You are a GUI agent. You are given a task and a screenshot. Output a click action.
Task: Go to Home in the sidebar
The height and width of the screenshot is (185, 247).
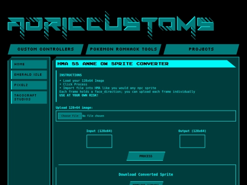point(29,64)
